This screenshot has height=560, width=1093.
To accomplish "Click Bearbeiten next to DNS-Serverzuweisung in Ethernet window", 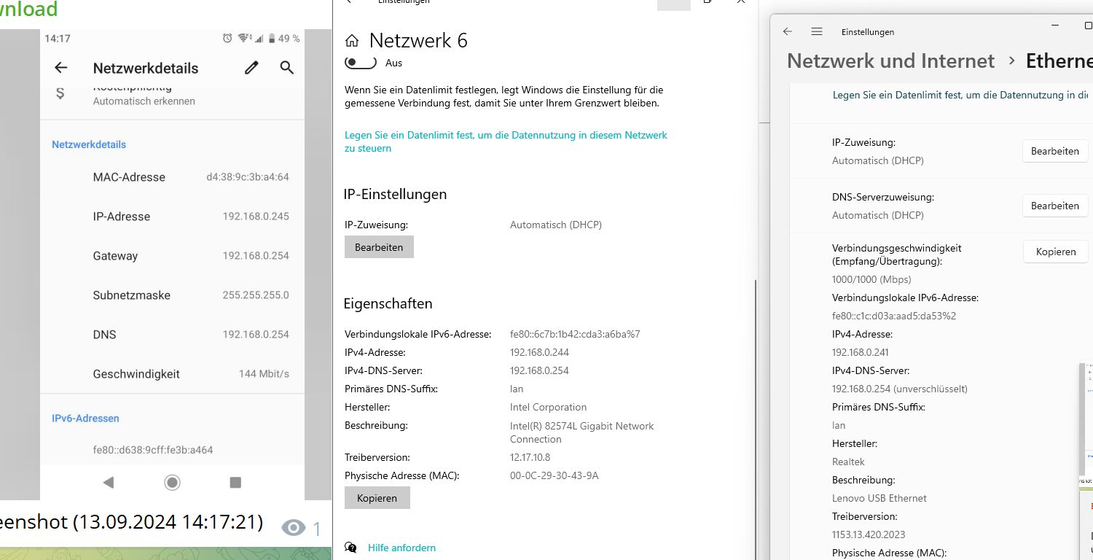I will (1055, 206).
